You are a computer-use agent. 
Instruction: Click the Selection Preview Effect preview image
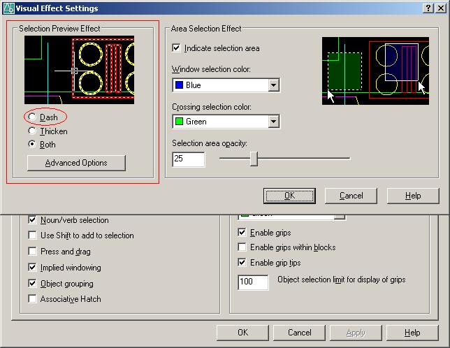click(79, 70)
